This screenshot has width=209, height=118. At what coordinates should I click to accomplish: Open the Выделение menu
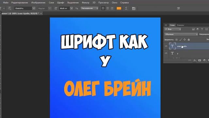pos(73,3)
